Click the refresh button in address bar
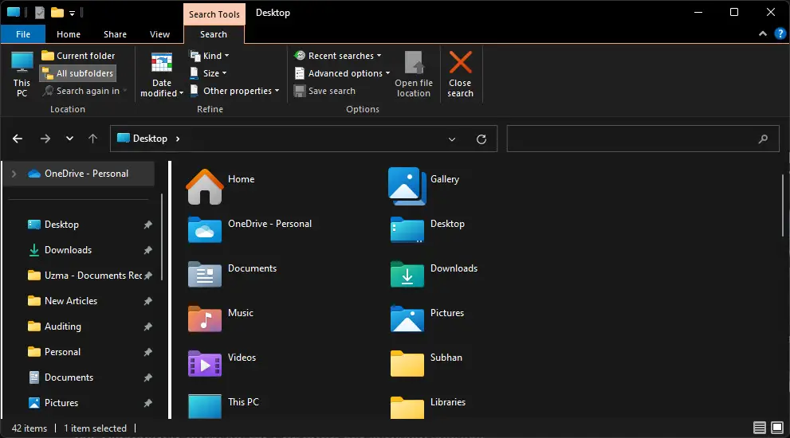 pyautogui.click(x=481, y=139)
